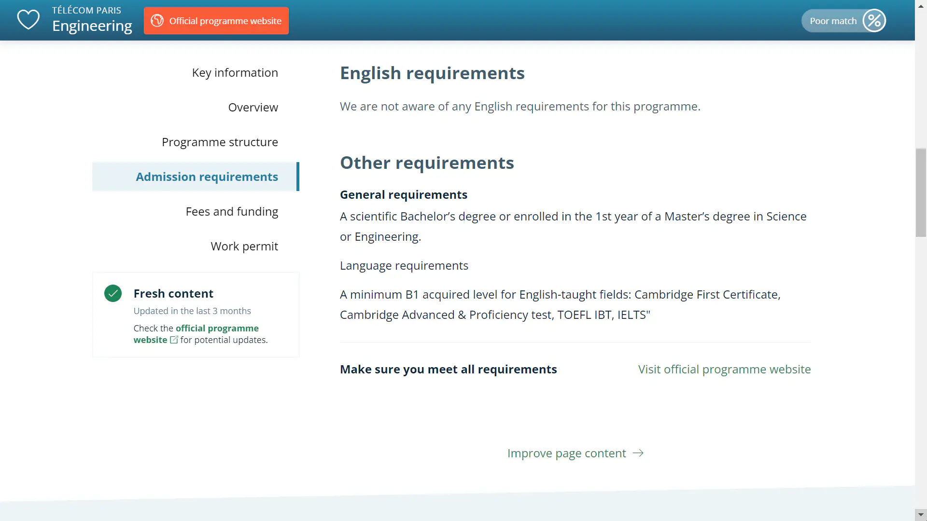Viewport: 927px width, 521px height.
Task: Select Overview from the sidebar navigation
Action: (253, 107)
